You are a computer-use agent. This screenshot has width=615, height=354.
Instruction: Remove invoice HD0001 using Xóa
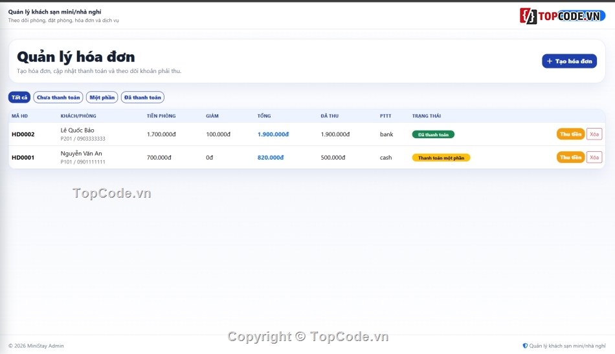(594, 158)
